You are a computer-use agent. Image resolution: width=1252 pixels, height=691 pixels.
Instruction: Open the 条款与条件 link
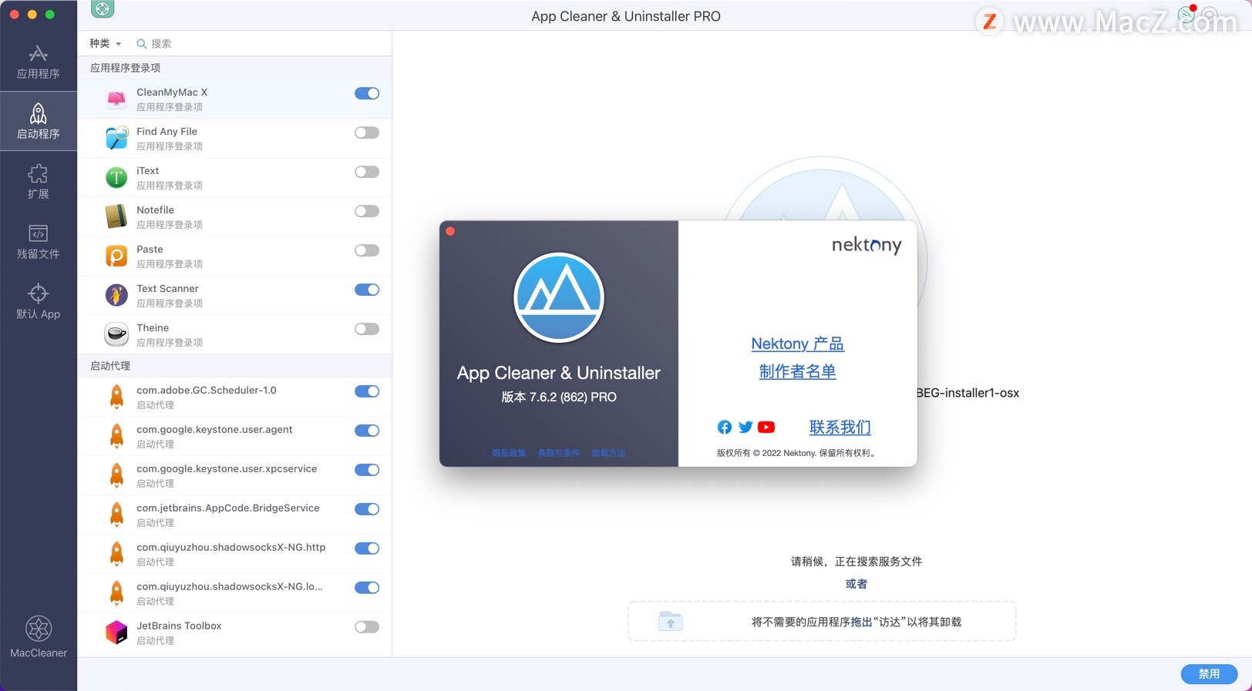point(559,453)
